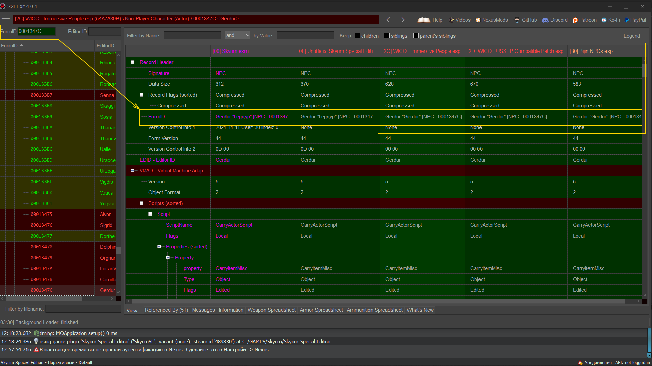
Task: Enable the Keep siblings checkbox
Action: point(387,36)
